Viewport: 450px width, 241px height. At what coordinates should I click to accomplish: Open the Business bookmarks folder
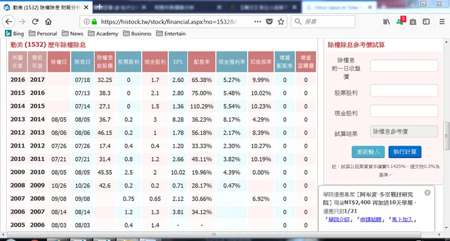pyautogui.click(x=137, y=33)
